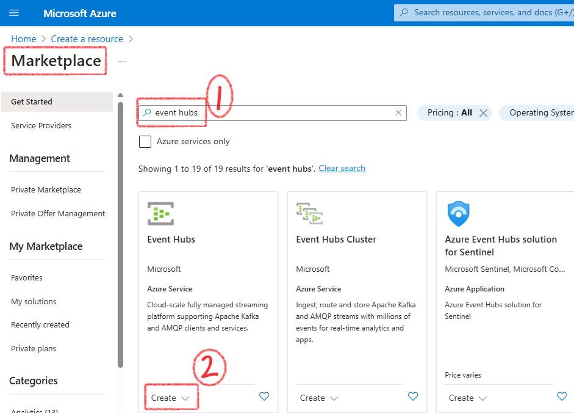Open Azure Event Hubs solution for Sentinel title

[501, 246]
